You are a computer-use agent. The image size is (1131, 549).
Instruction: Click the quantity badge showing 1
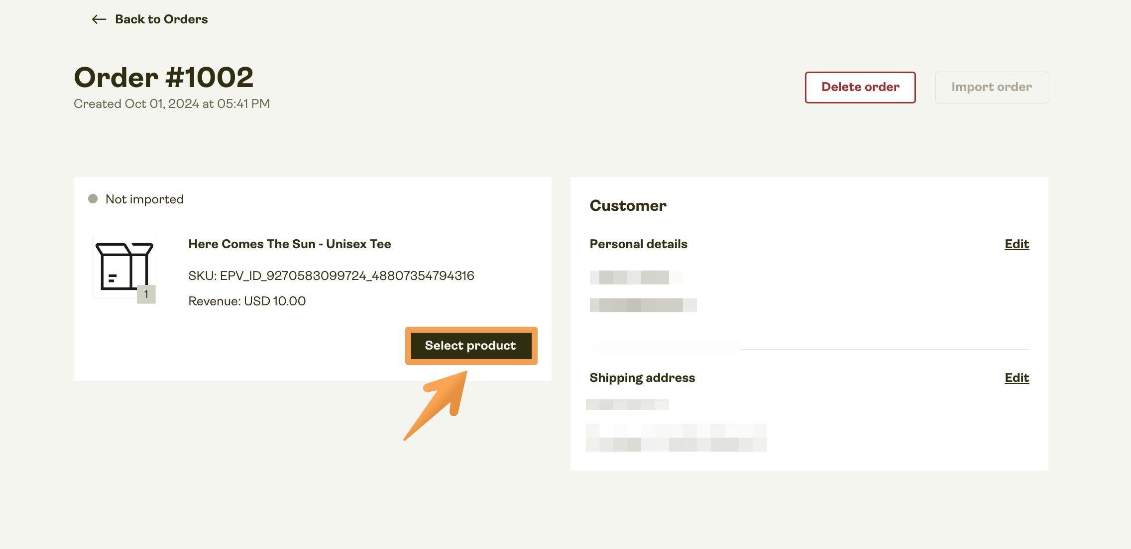pyautogui.click(x=146, y=294)
